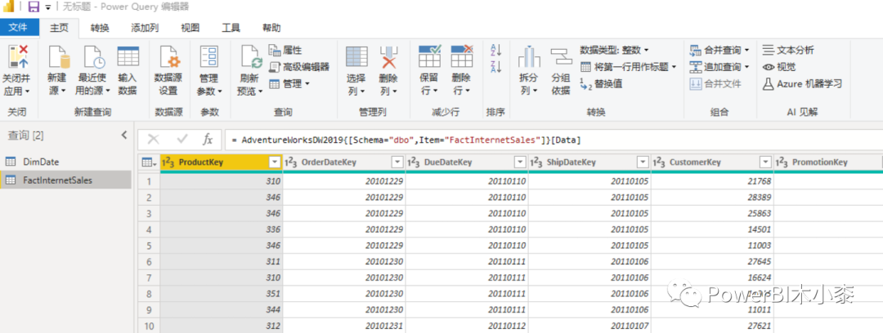Open OrderDateKey column filter dropdown
883x333 pixels.
(x=397, y=162)
